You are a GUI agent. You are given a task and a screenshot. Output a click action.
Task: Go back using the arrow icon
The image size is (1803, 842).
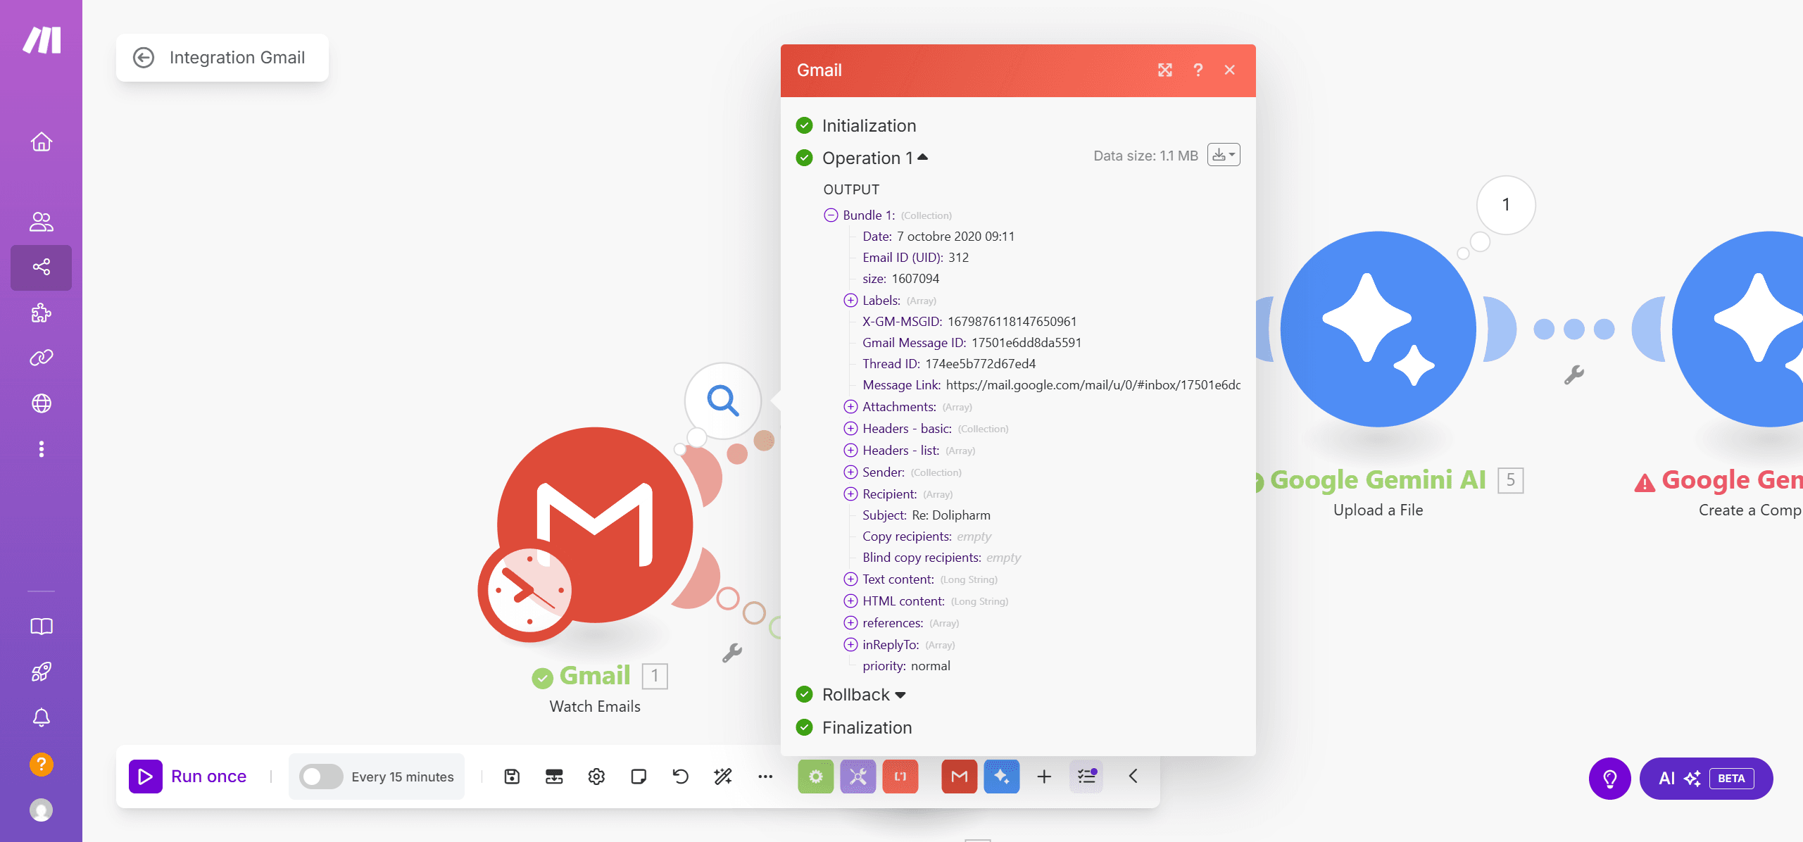(144, 58)
